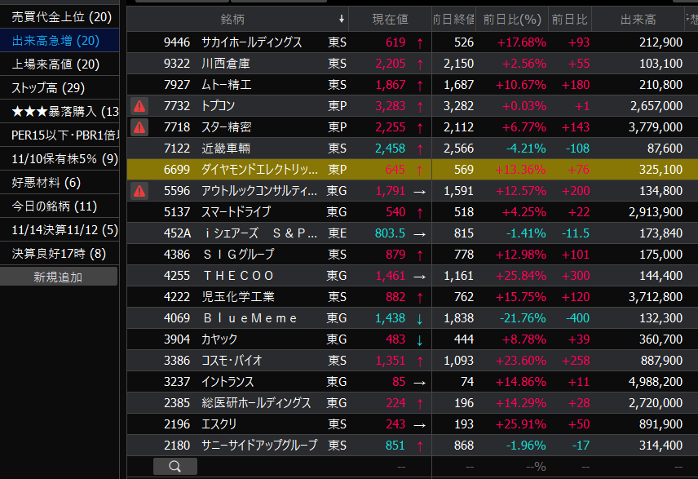Click the right arrow in THECOO row
Viewport: 698px width, 479px height.
coord(419,276)
